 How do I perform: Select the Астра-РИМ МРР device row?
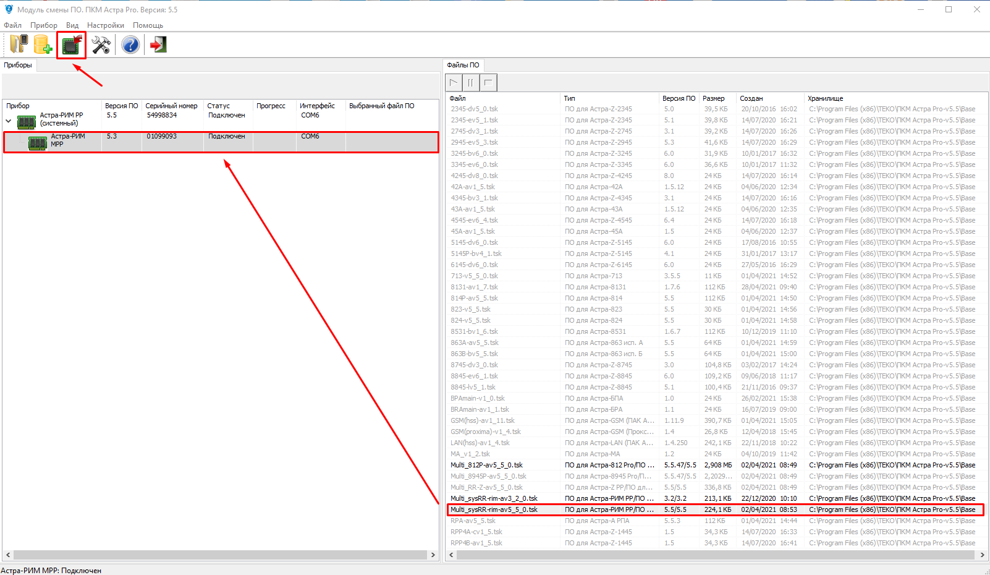point(68,140)
